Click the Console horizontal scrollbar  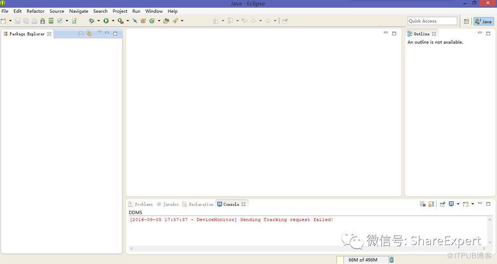pyautogui.click(x=307, y=248)
